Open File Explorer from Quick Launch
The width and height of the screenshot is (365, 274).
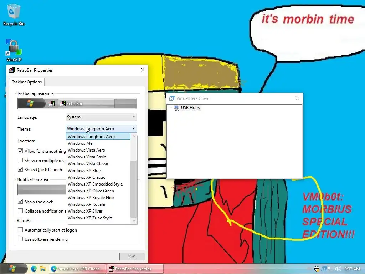tap(42, 269)
